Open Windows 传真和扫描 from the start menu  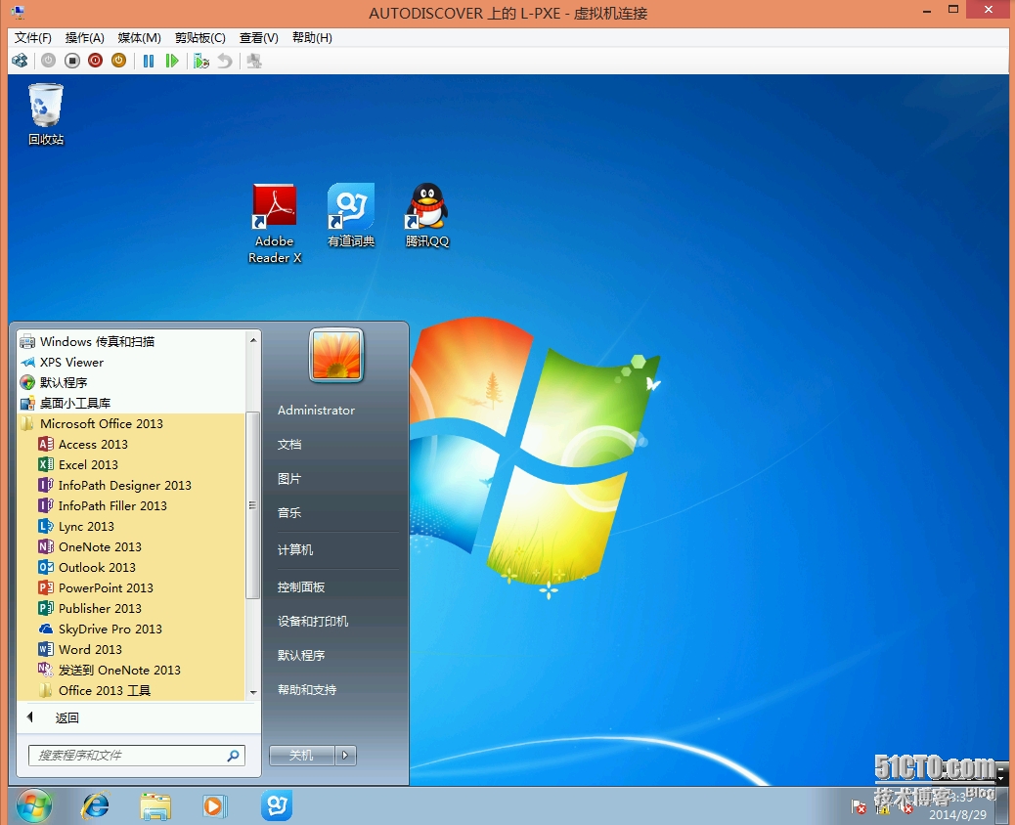(131, 342)
